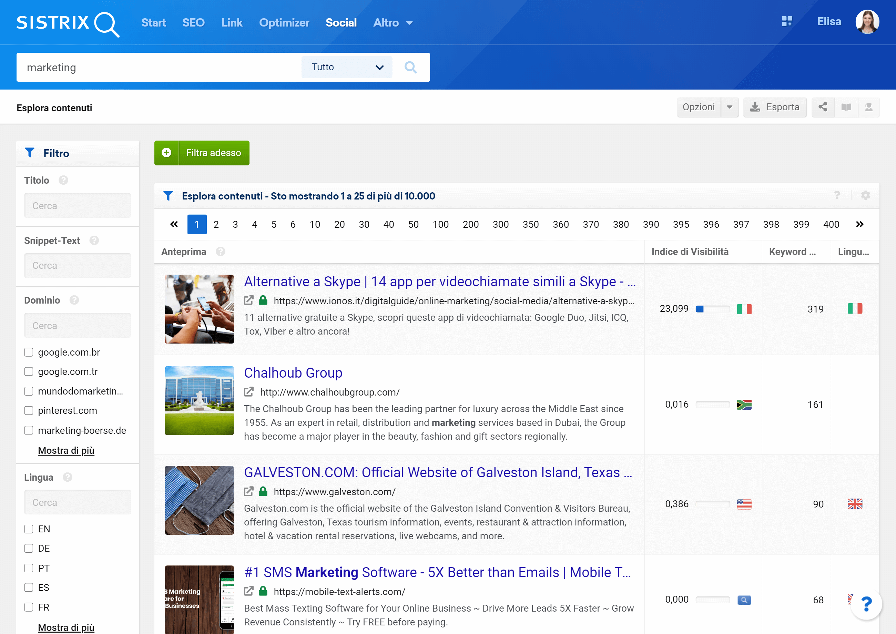The width and height of the screenshot is (896, 634).
Task: Click the SEO tab in top navigation
Action: pyautogui.click(x=192, y=22)
